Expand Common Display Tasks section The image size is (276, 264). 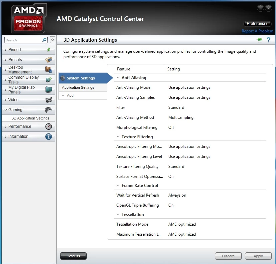click(6, 80)
